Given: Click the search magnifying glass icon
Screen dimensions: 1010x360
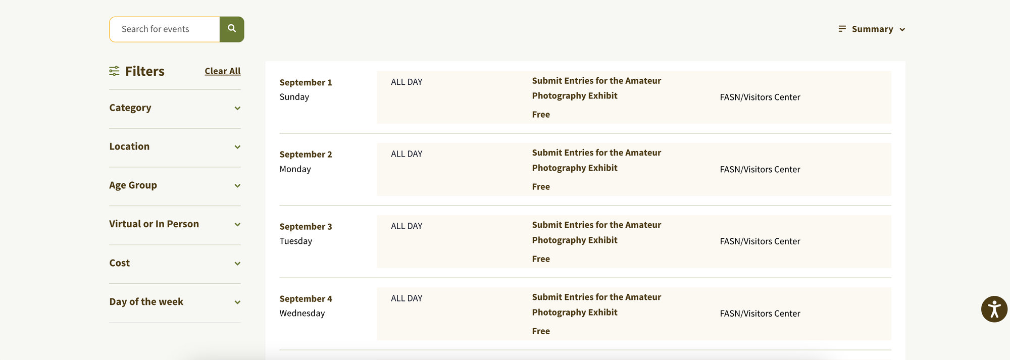Looking at the screenshot, I should tap(232, 29).
